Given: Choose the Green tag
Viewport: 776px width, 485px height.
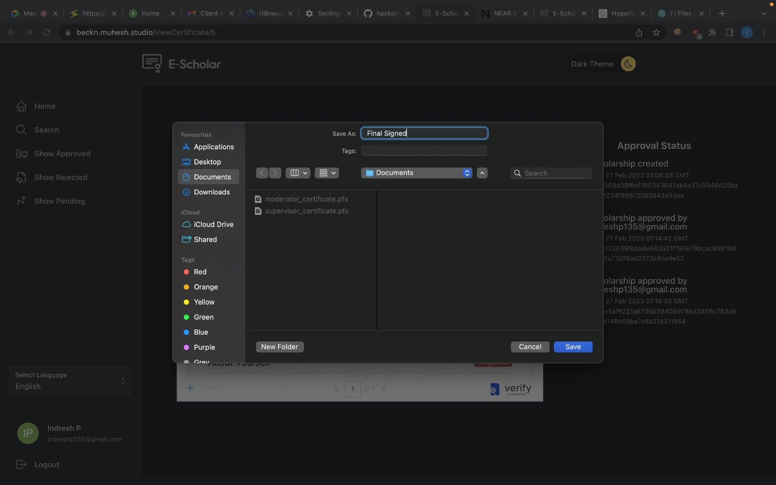Looking at the screenshot, I should tap(209, 317).
